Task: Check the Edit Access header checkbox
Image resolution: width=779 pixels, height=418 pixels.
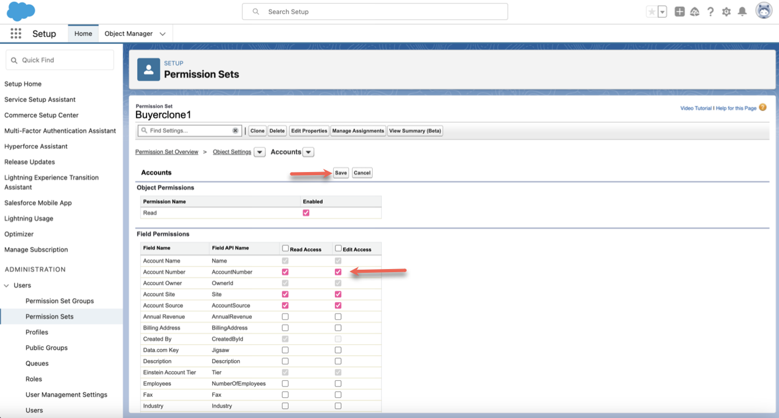Action: pos(338,248)
